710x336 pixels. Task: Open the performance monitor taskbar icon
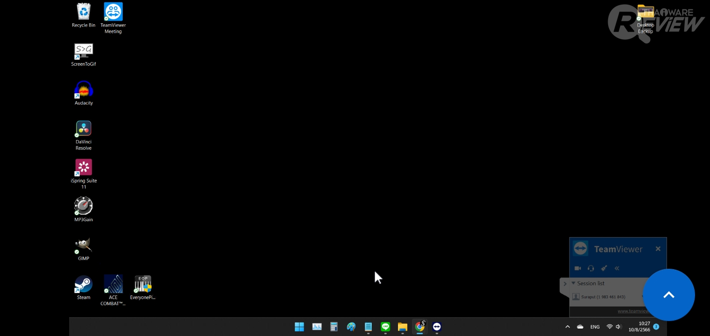[x=317, y=327]
